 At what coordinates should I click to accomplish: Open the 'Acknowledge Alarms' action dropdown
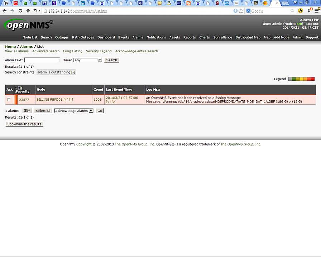pos(74,111)
